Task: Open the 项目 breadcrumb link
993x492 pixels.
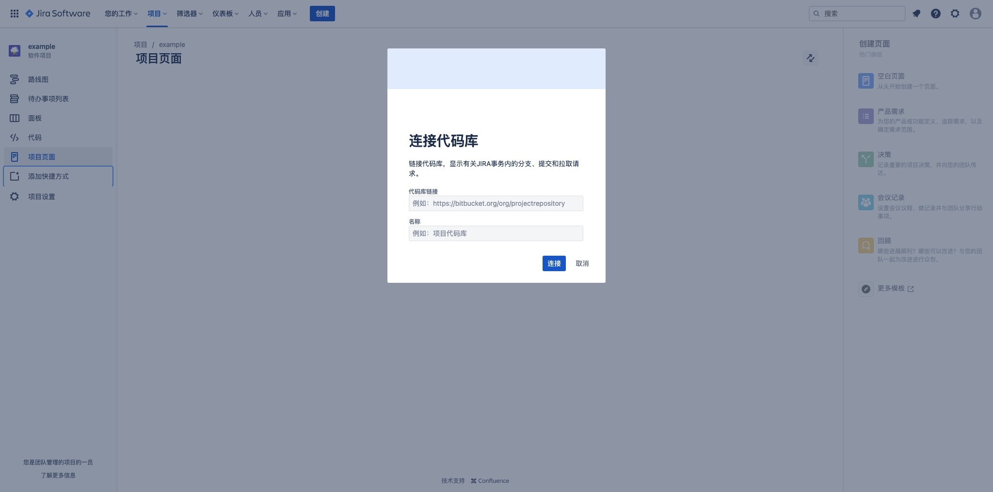Action: click(x=141, y=45)
